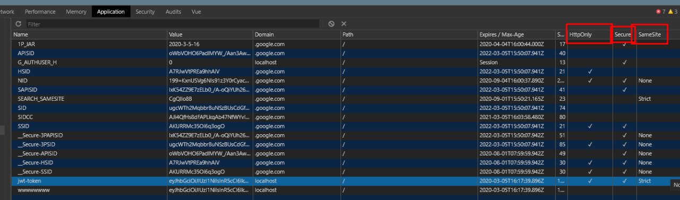Screen dimensions: 680x200
Task: Click the Strict SameSite value of SEARCH_SAMESITE
Action: click(644, 99)
